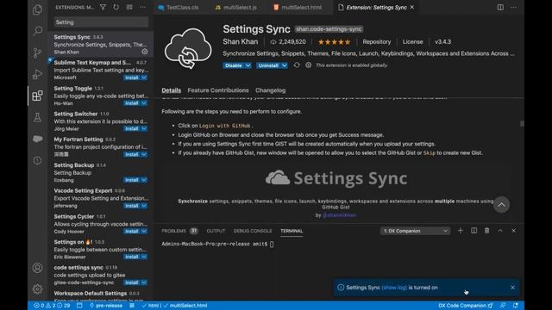This screenshot has height=310, width=552.
Task: Open the Shan Khan publisher link
Action: coord(240,41)
